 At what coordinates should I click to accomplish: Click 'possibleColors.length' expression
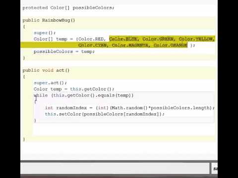[180, 108]
